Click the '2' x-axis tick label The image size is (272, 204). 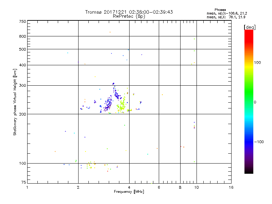78,187
